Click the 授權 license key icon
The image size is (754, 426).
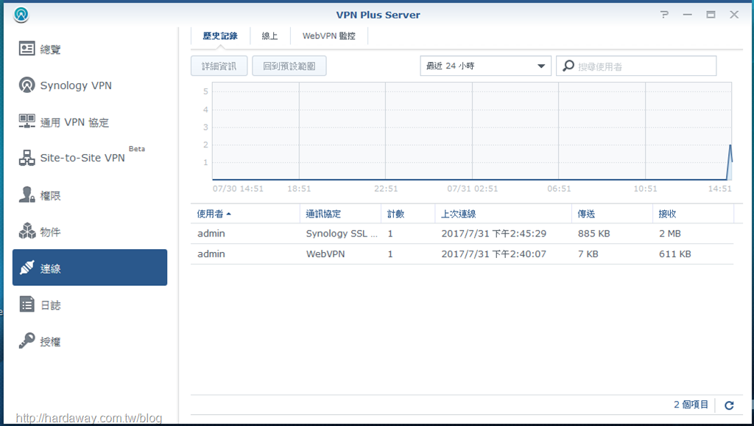pos(27,341)
